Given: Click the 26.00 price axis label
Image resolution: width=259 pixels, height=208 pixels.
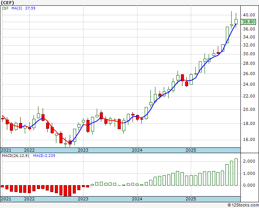Looking at the screenshot, I should point(249,74).
